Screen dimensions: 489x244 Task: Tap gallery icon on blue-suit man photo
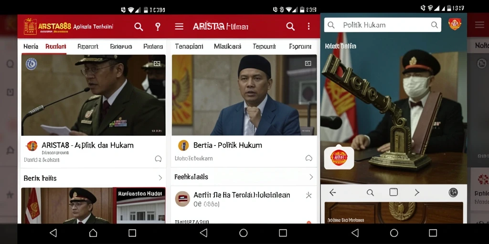tap(308, 63)
